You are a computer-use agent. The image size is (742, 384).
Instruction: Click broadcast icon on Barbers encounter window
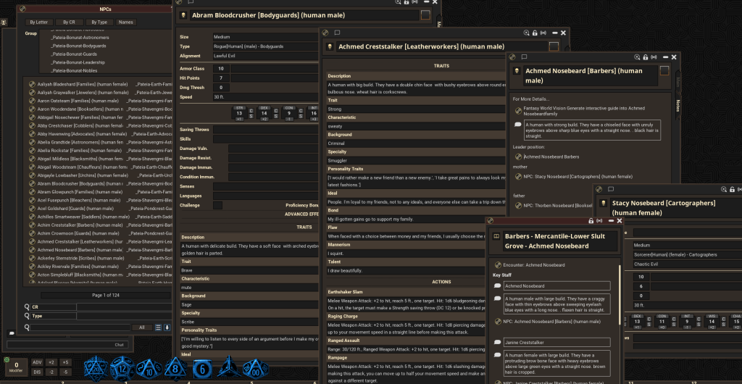pos(601,220)
